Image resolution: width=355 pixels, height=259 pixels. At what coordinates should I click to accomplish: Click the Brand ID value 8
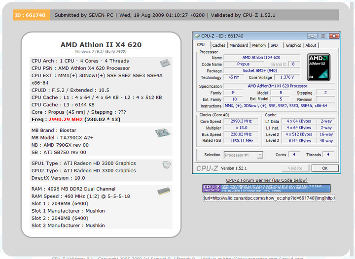pos(294,64)
